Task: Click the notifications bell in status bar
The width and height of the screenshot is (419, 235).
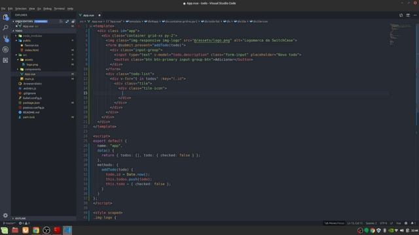Action: click(x=413, y=223)
